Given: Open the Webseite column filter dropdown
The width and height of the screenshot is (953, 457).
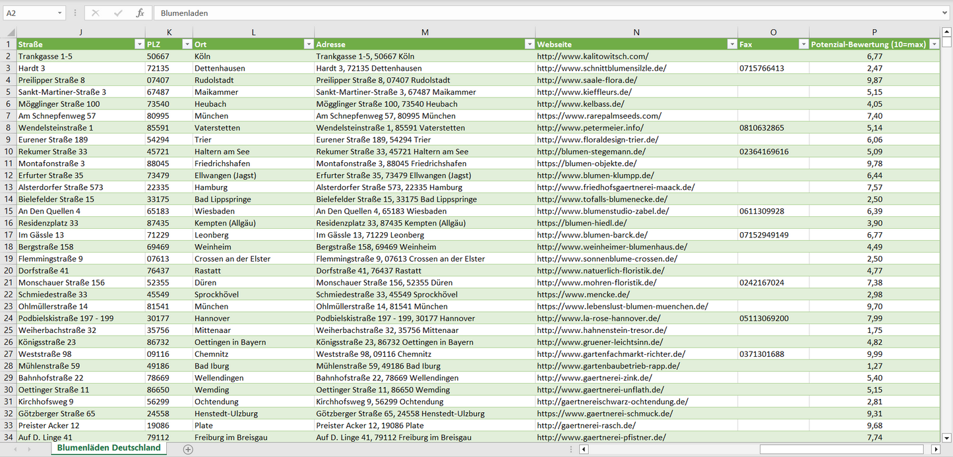Looking at the screenshot, I should tap(731, 44).
